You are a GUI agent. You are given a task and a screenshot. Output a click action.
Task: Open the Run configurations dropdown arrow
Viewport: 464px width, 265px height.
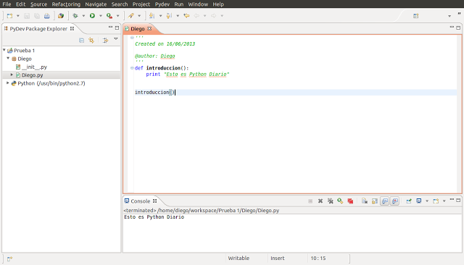point(101,16)
